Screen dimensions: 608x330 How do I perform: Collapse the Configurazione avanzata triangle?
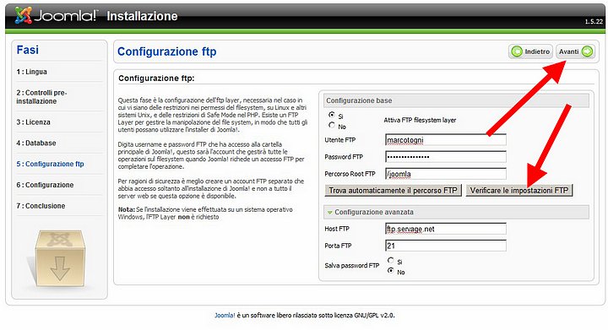[x=329, y=212]
